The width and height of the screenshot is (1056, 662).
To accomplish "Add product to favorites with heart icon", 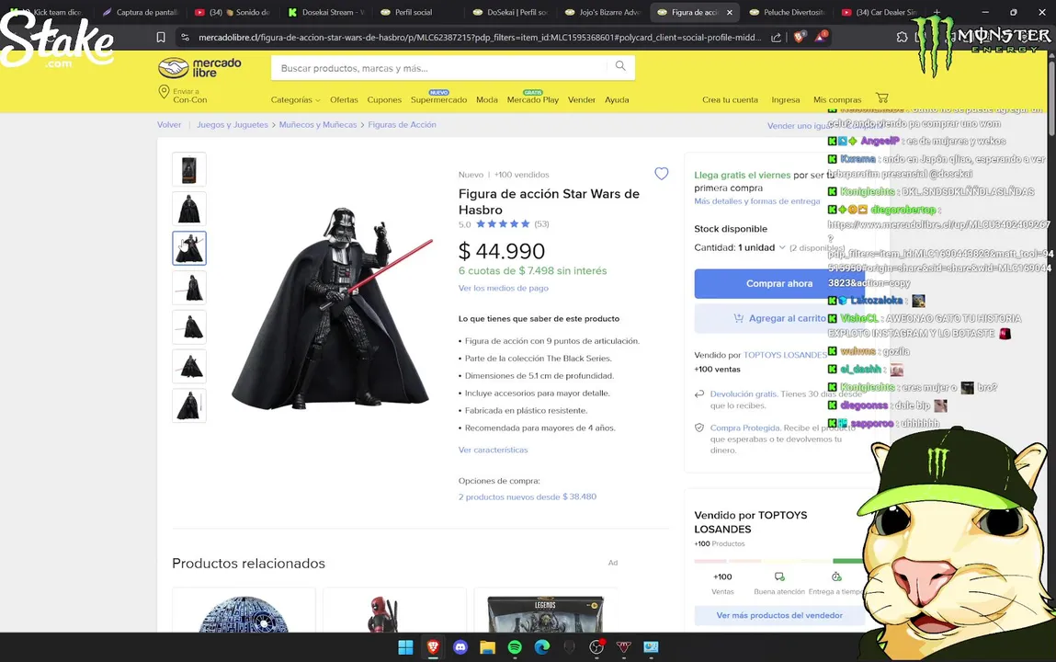I will [662, 174].
